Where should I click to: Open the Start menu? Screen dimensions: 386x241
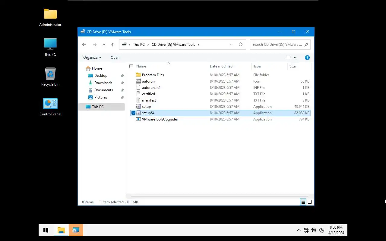tap(46, 230)
